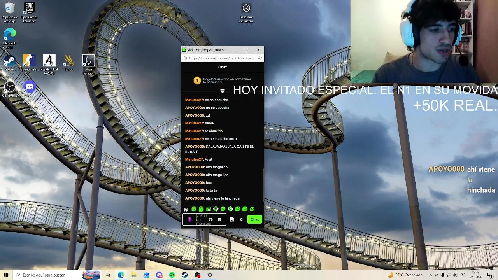Open Outlook from the taskbar
This screenshot has width=498, height=280.
146,275
